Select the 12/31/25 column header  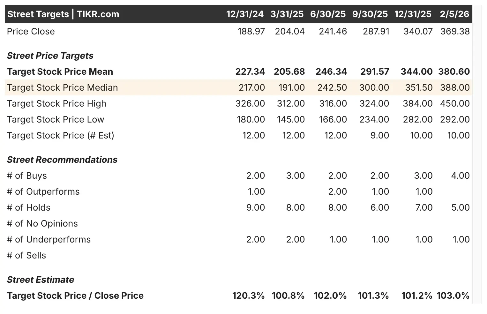413,14
